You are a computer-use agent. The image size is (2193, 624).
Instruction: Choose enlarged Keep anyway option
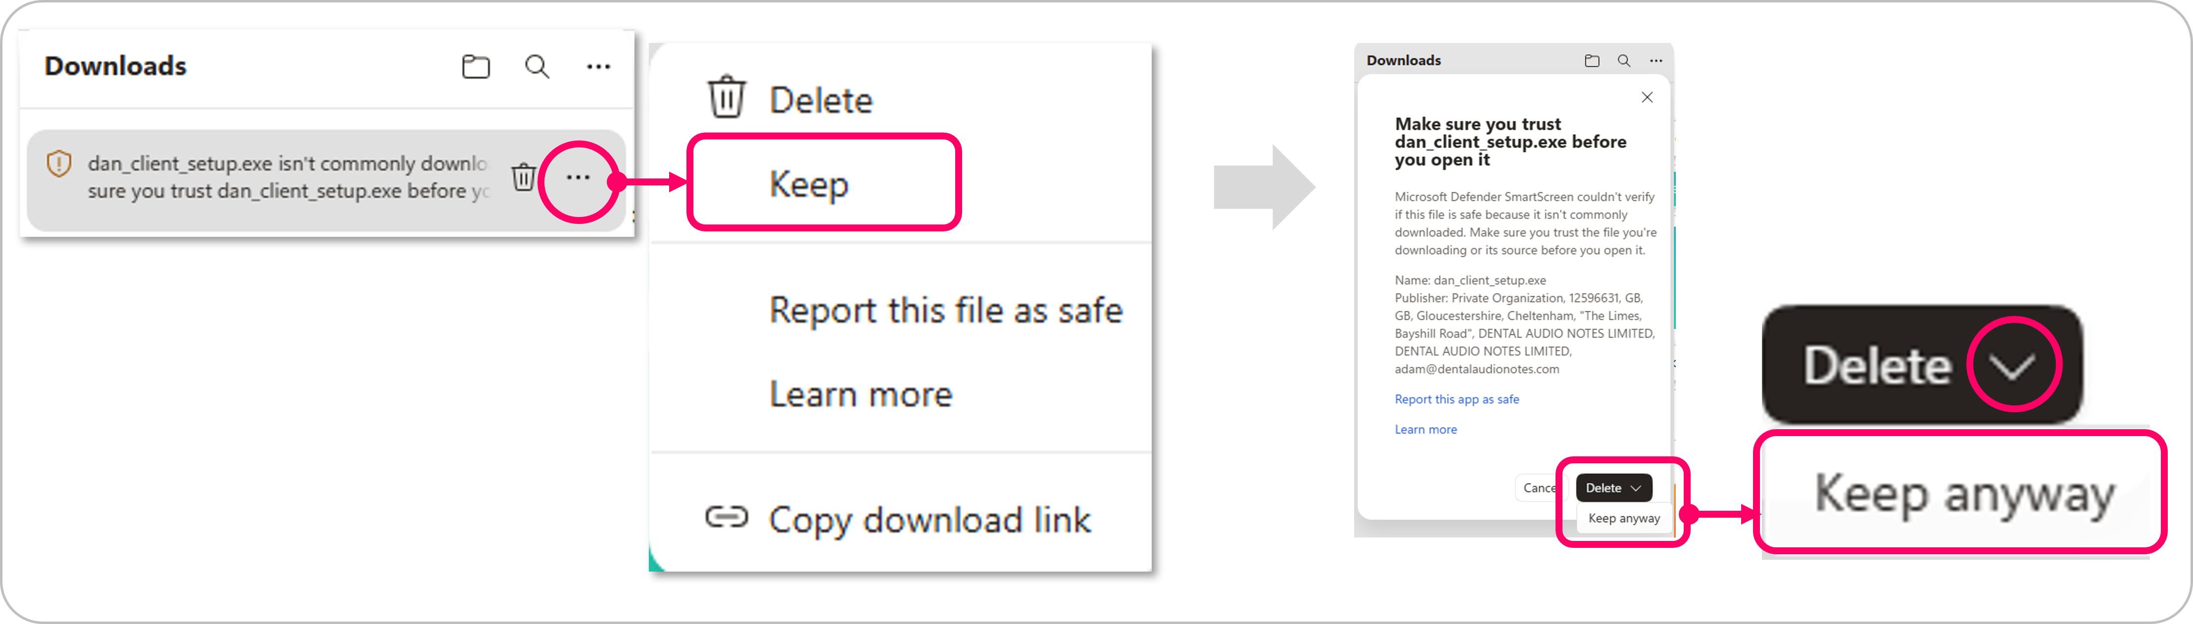(x=1962, y=493)
